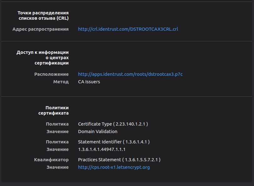The image size is (254, 186).
Task: Click the 'Расположение' label
Action: coord(51,74)
